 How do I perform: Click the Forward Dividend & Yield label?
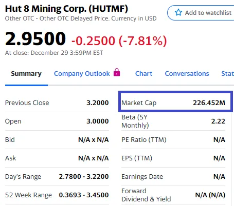146,195
